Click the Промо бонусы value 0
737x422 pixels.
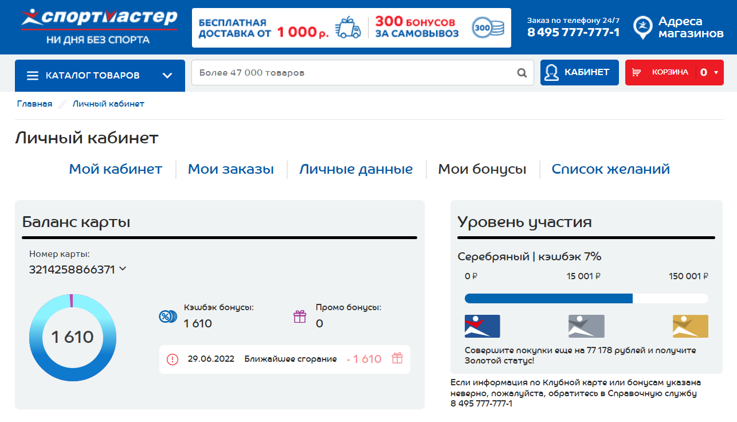tap(319, 323)
